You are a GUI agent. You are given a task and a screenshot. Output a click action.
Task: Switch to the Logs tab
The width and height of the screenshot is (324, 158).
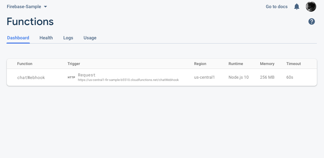coord(68,38)
